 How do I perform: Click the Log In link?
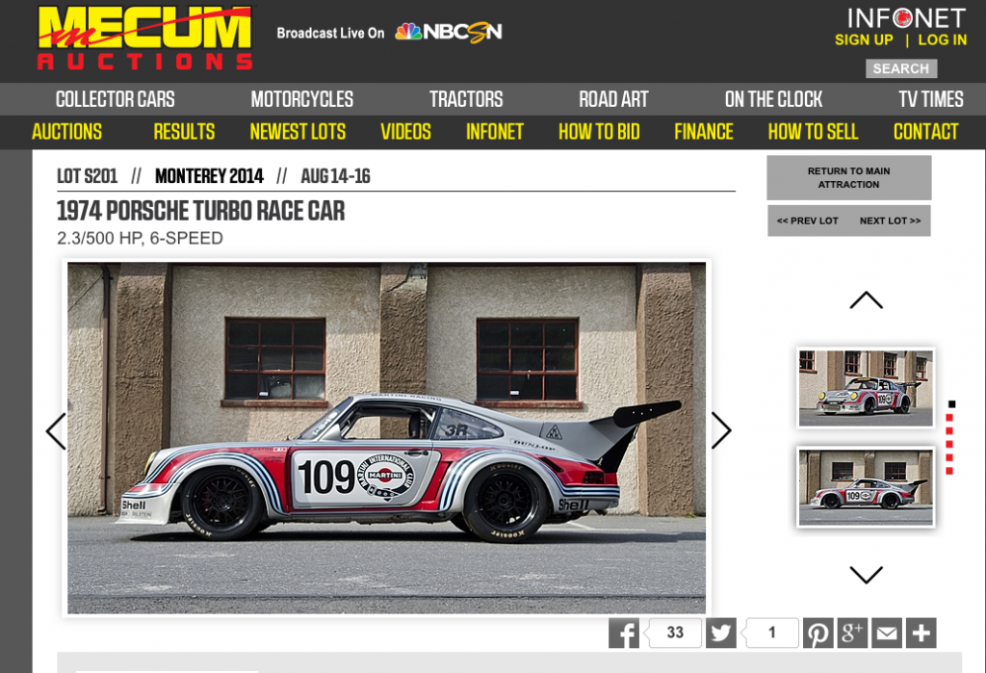click(942, 39)
